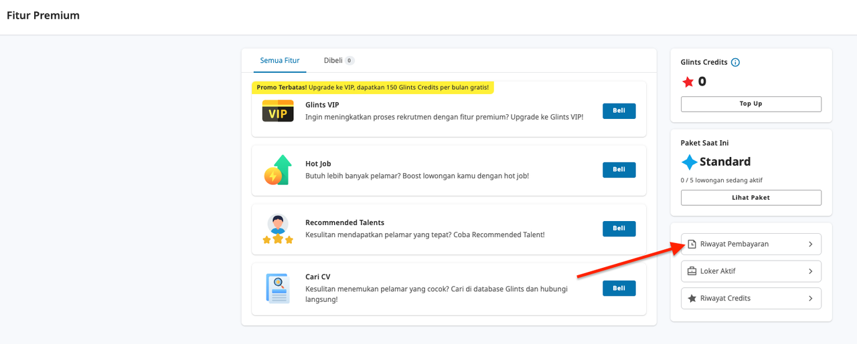Click the Recommended Talents person icon
The image size is (857, 344).
click(278, 229)
